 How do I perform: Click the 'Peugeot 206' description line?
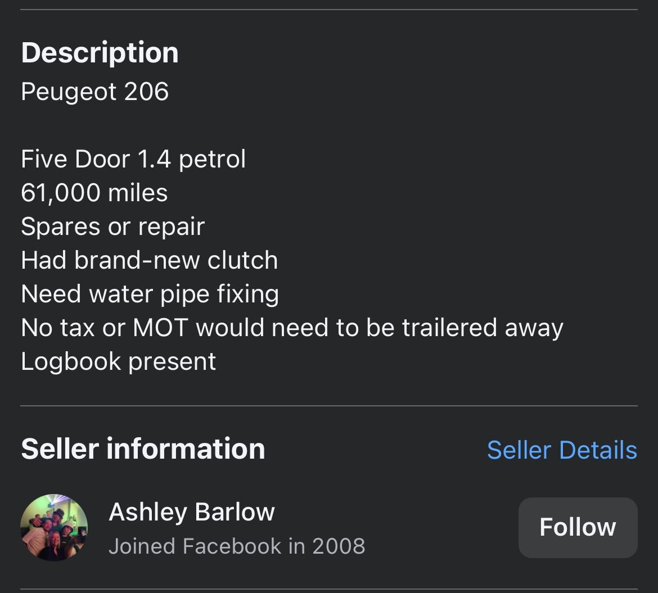click(94, 92)
